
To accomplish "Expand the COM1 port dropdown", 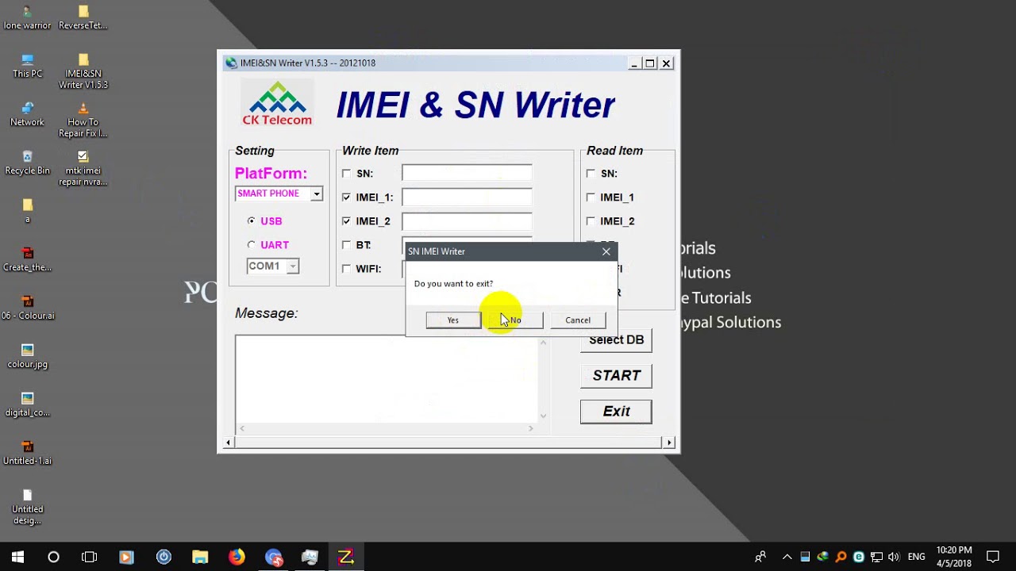I will tap(293, 266).
